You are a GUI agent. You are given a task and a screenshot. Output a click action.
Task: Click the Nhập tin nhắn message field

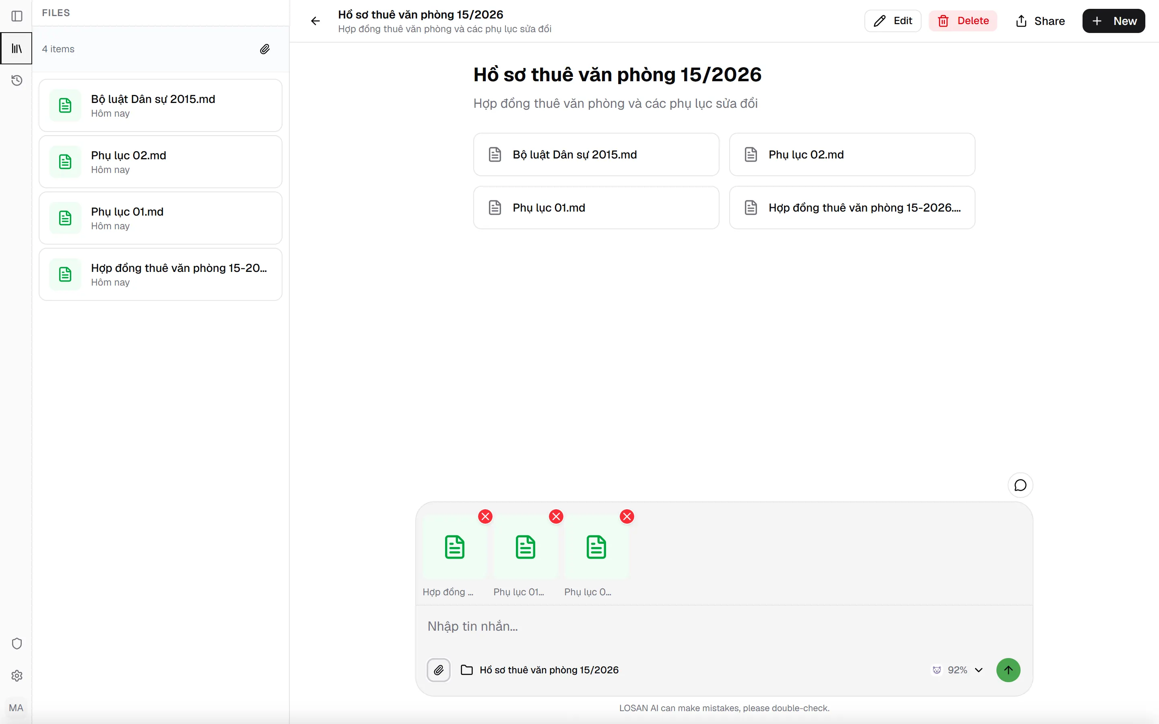coord(724,626)
